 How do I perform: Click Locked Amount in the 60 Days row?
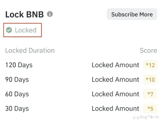[115, 94]
